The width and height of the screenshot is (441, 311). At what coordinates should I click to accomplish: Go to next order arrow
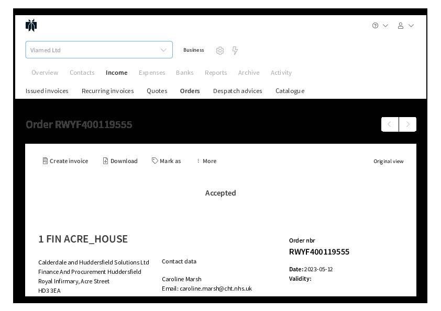point(407,124)
